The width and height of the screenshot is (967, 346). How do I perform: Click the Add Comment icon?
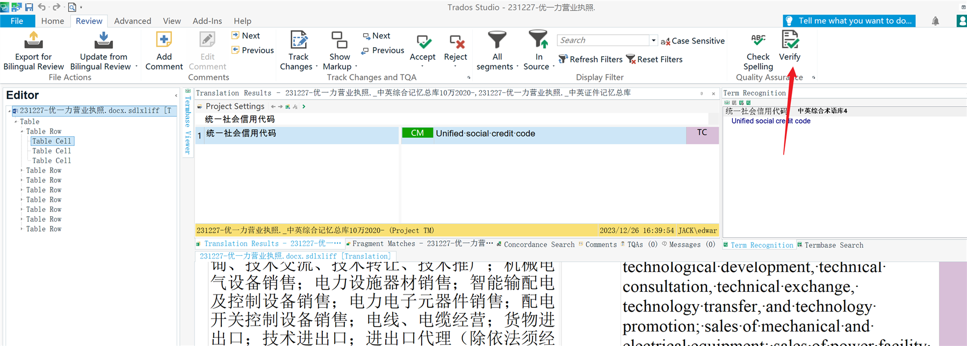click(164, 41)
